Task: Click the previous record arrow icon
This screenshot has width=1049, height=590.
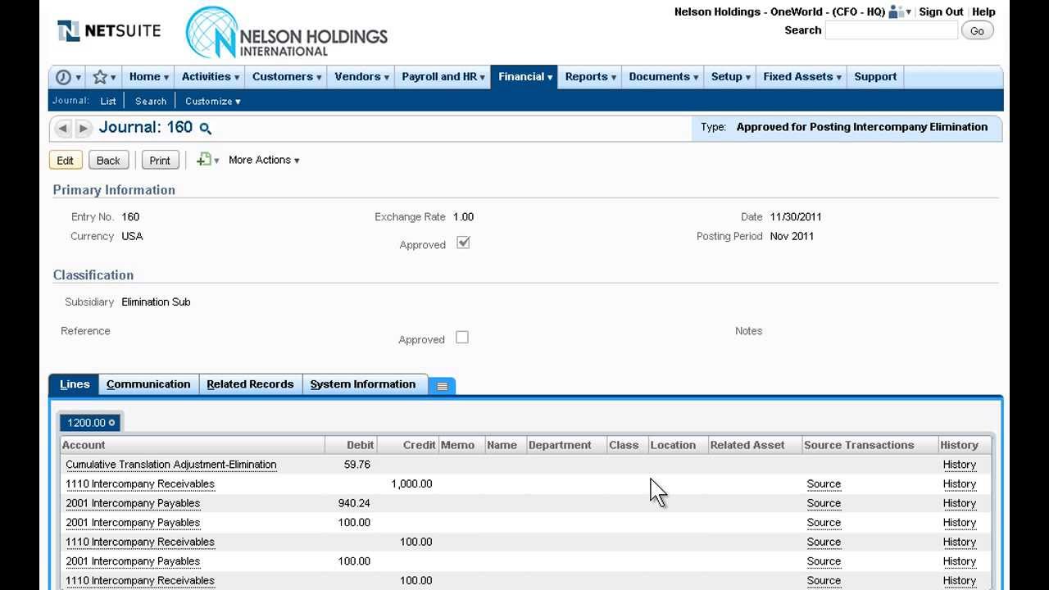Action: coord(63,128)
